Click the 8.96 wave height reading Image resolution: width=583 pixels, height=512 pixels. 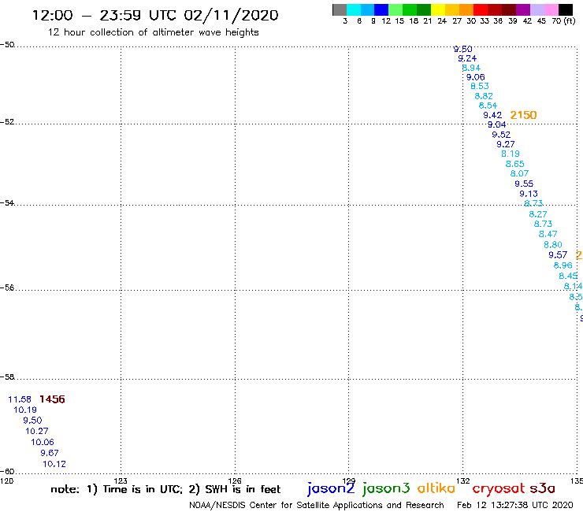(563, 265)
